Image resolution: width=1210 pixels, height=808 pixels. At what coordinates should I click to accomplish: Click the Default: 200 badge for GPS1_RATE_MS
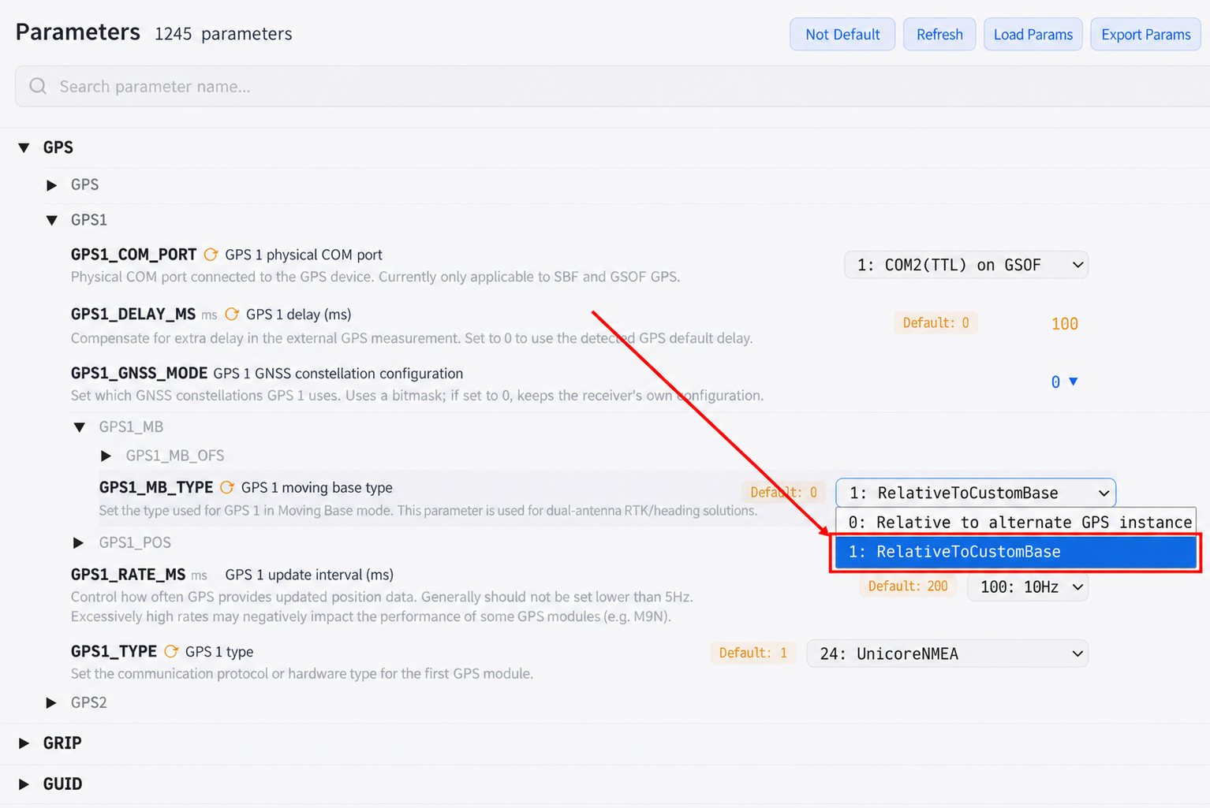[x=908, y=586]
